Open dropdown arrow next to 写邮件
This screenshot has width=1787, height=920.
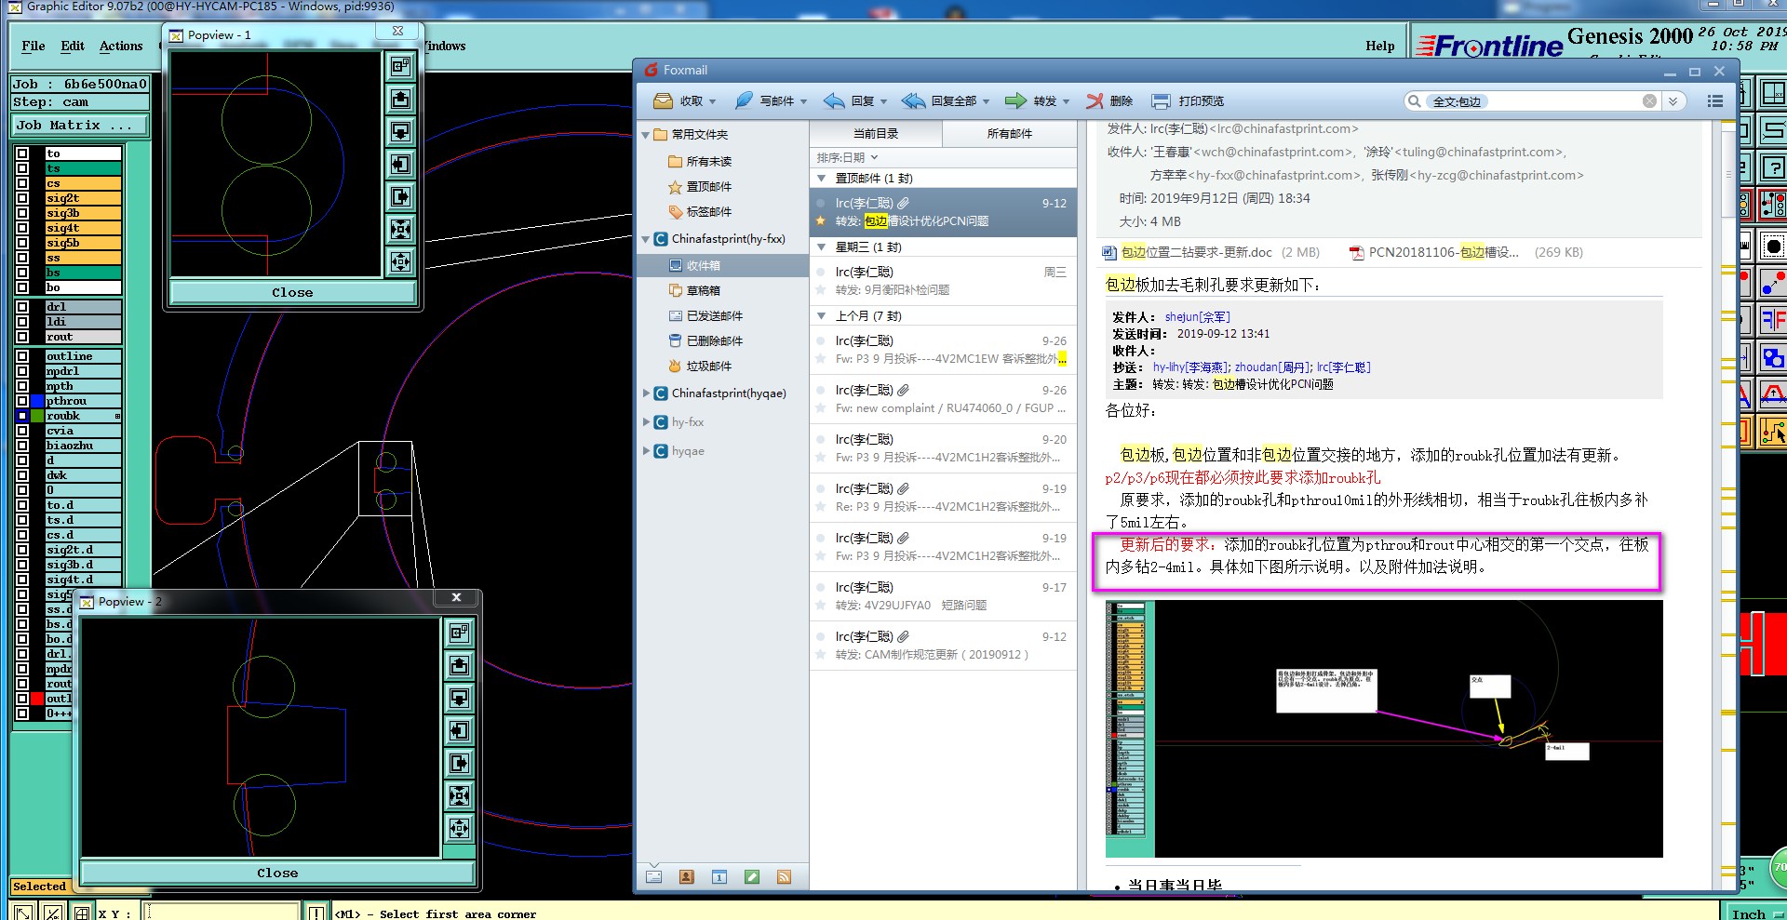click(x=803, y=101)
